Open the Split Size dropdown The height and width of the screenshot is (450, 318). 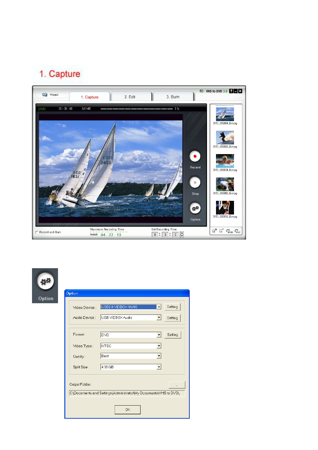point(159,367)
